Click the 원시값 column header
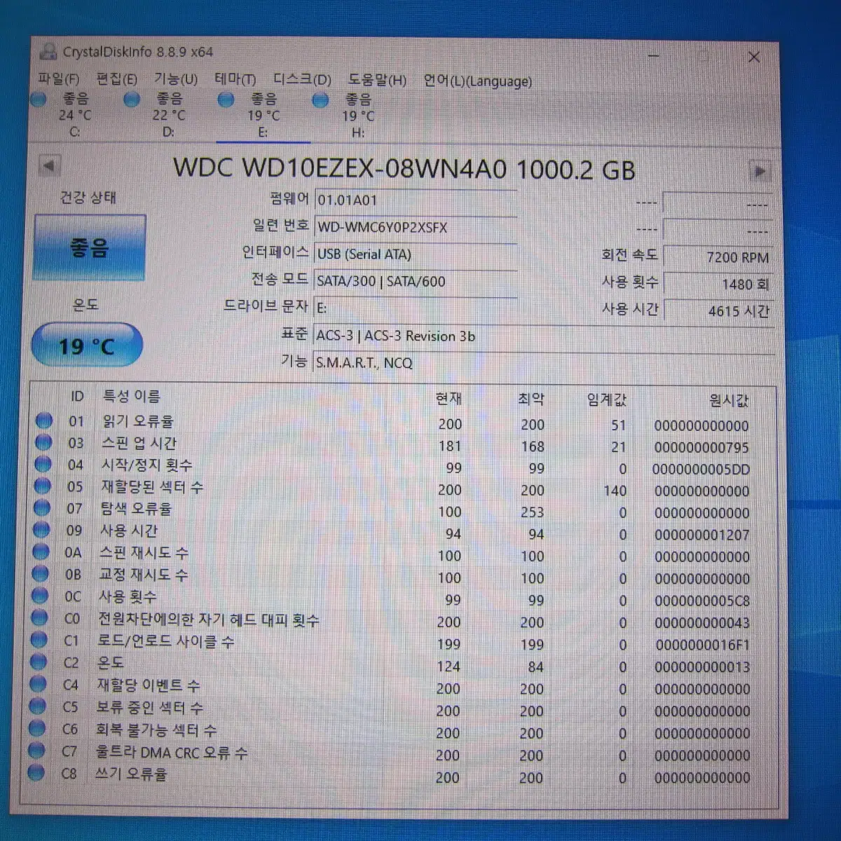841x841 pixels. [x=729, y=401]
